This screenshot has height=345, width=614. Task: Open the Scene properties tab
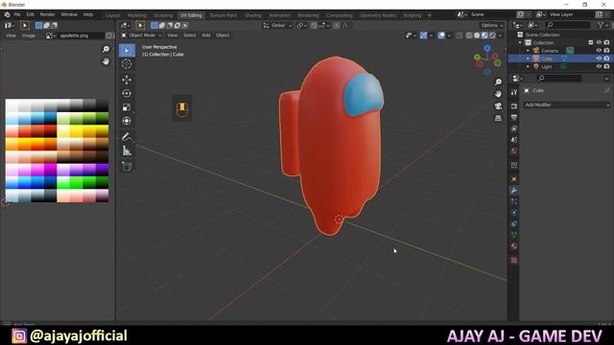514,140
